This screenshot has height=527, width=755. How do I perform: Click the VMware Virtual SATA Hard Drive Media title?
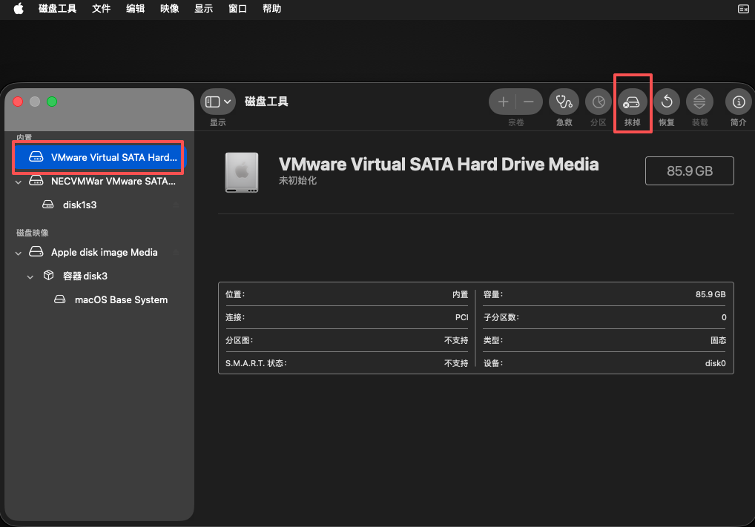click(438, 164)
